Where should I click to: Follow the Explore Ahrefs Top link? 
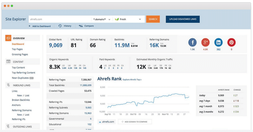(132, 80)
